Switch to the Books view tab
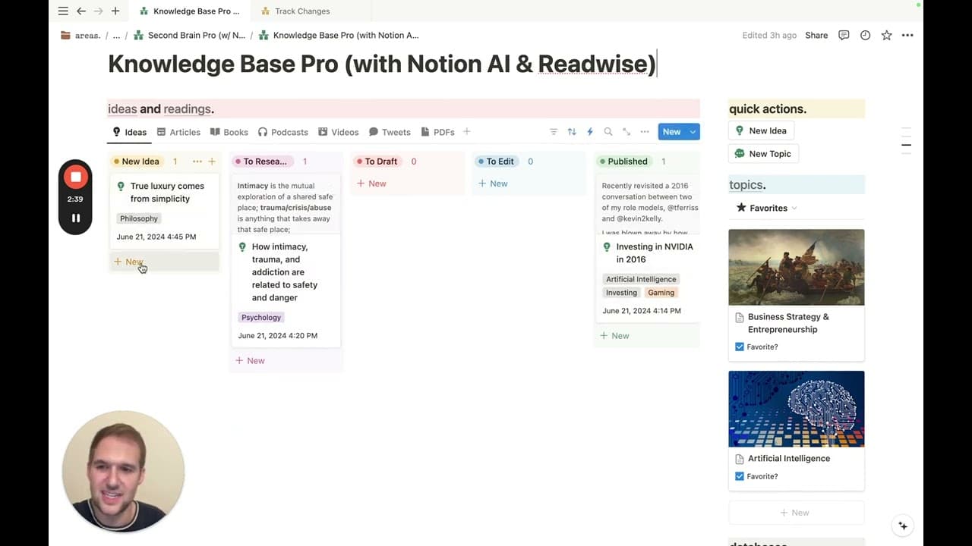This screenshot has height=546, width=972. (x=229, y=132)
